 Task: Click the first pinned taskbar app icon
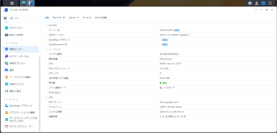point(23,3)
